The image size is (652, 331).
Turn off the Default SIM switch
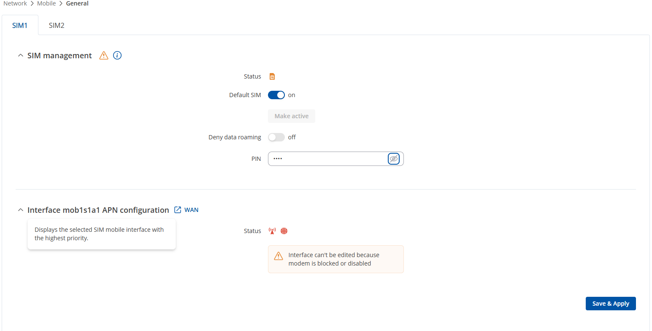tap(276, 95)
